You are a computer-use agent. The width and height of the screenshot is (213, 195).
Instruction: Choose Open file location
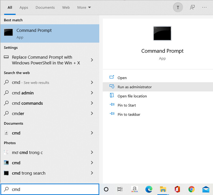pos(158,96)
